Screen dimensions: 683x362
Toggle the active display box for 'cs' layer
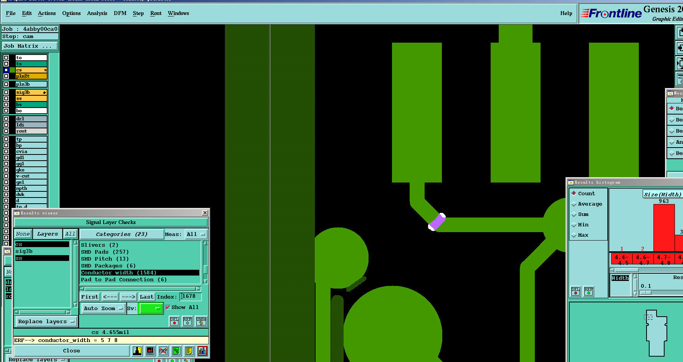[x=6, y=70]
